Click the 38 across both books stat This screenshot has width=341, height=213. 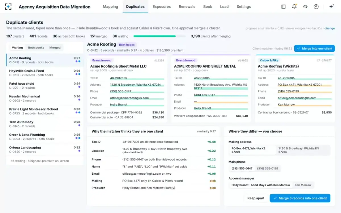point(69,36)
